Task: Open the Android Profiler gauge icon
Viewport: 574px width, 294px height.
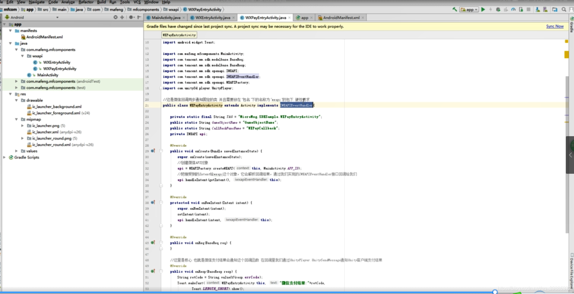Action: (513, 10)
